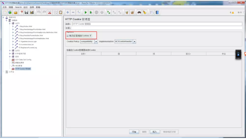
Task: Stop the running test icon
Action: [97, 12]
